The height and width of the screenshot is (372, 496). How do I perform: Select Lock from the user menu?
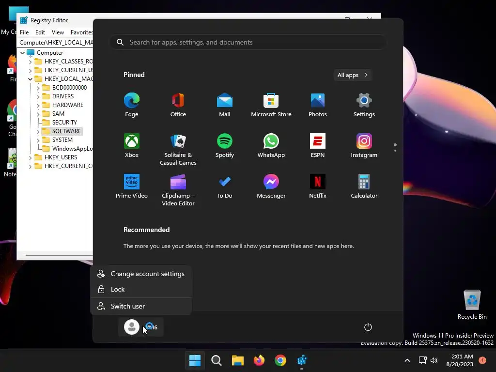tap(141, 289)
